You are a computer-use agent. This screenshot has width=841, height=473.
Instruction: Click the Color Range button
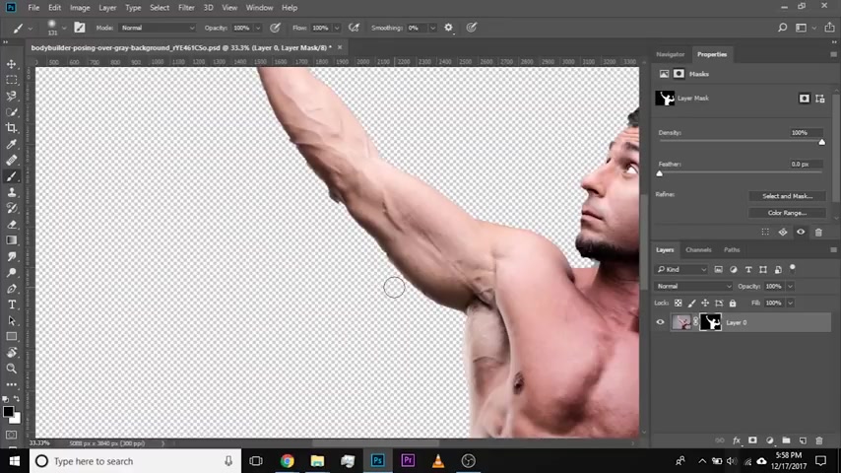point(788,213)
